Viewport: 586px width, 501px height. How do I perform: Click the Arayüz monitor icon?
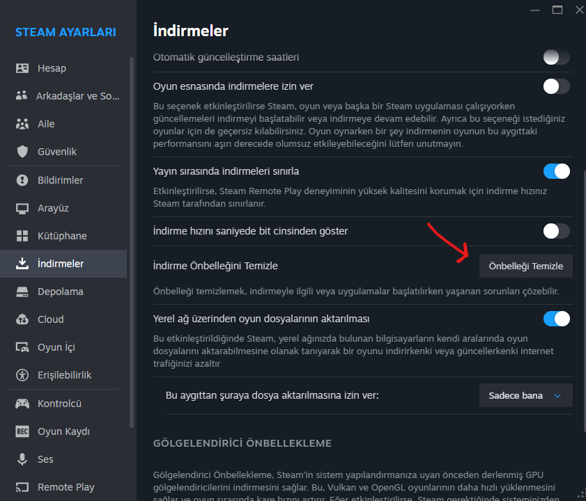click(22, 208)
